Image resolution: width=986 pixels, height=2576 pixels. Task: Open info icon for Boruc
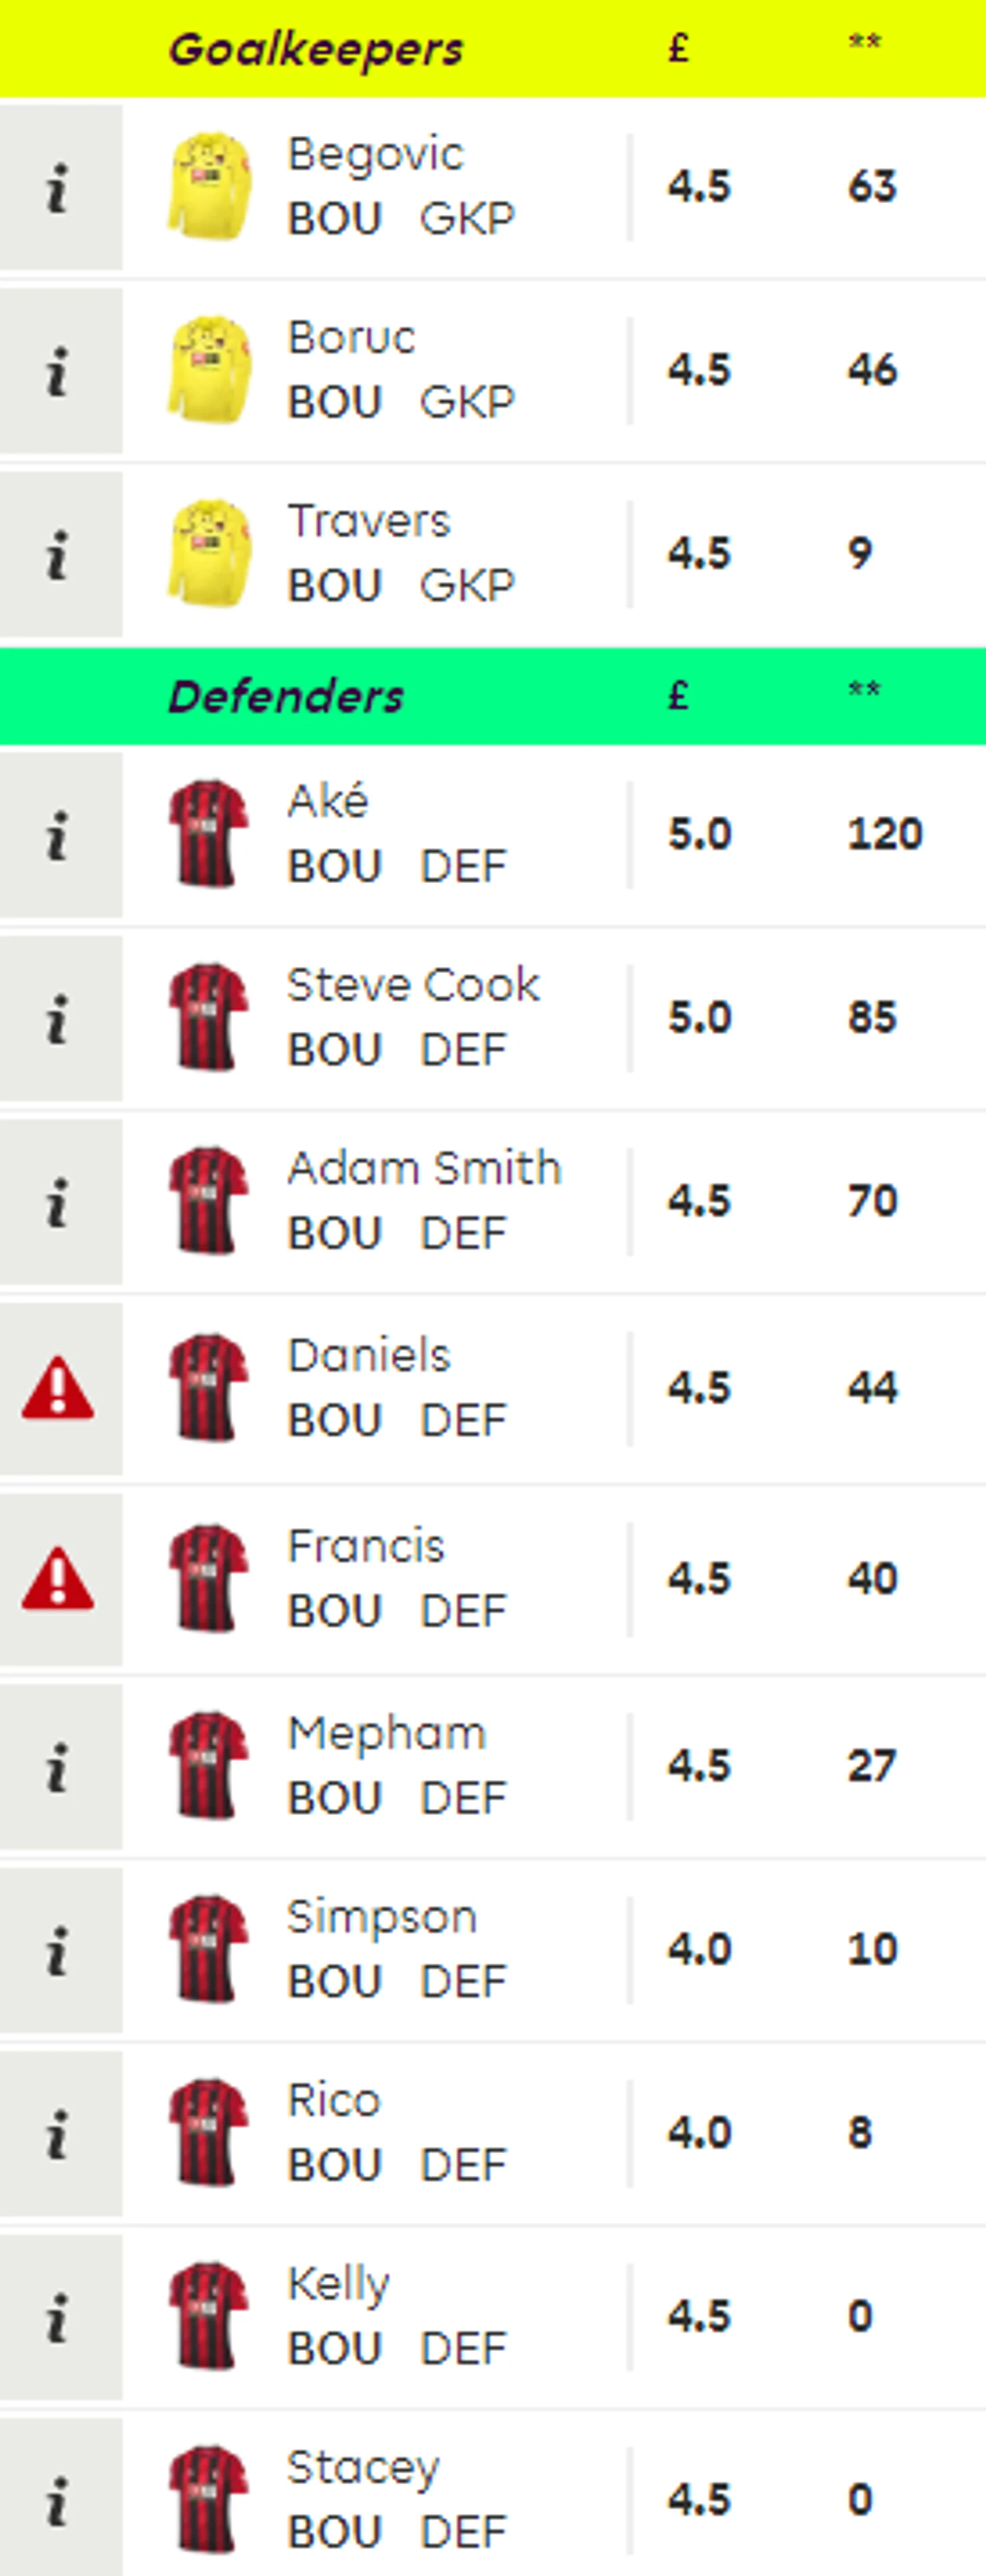[x=60, y=371]
